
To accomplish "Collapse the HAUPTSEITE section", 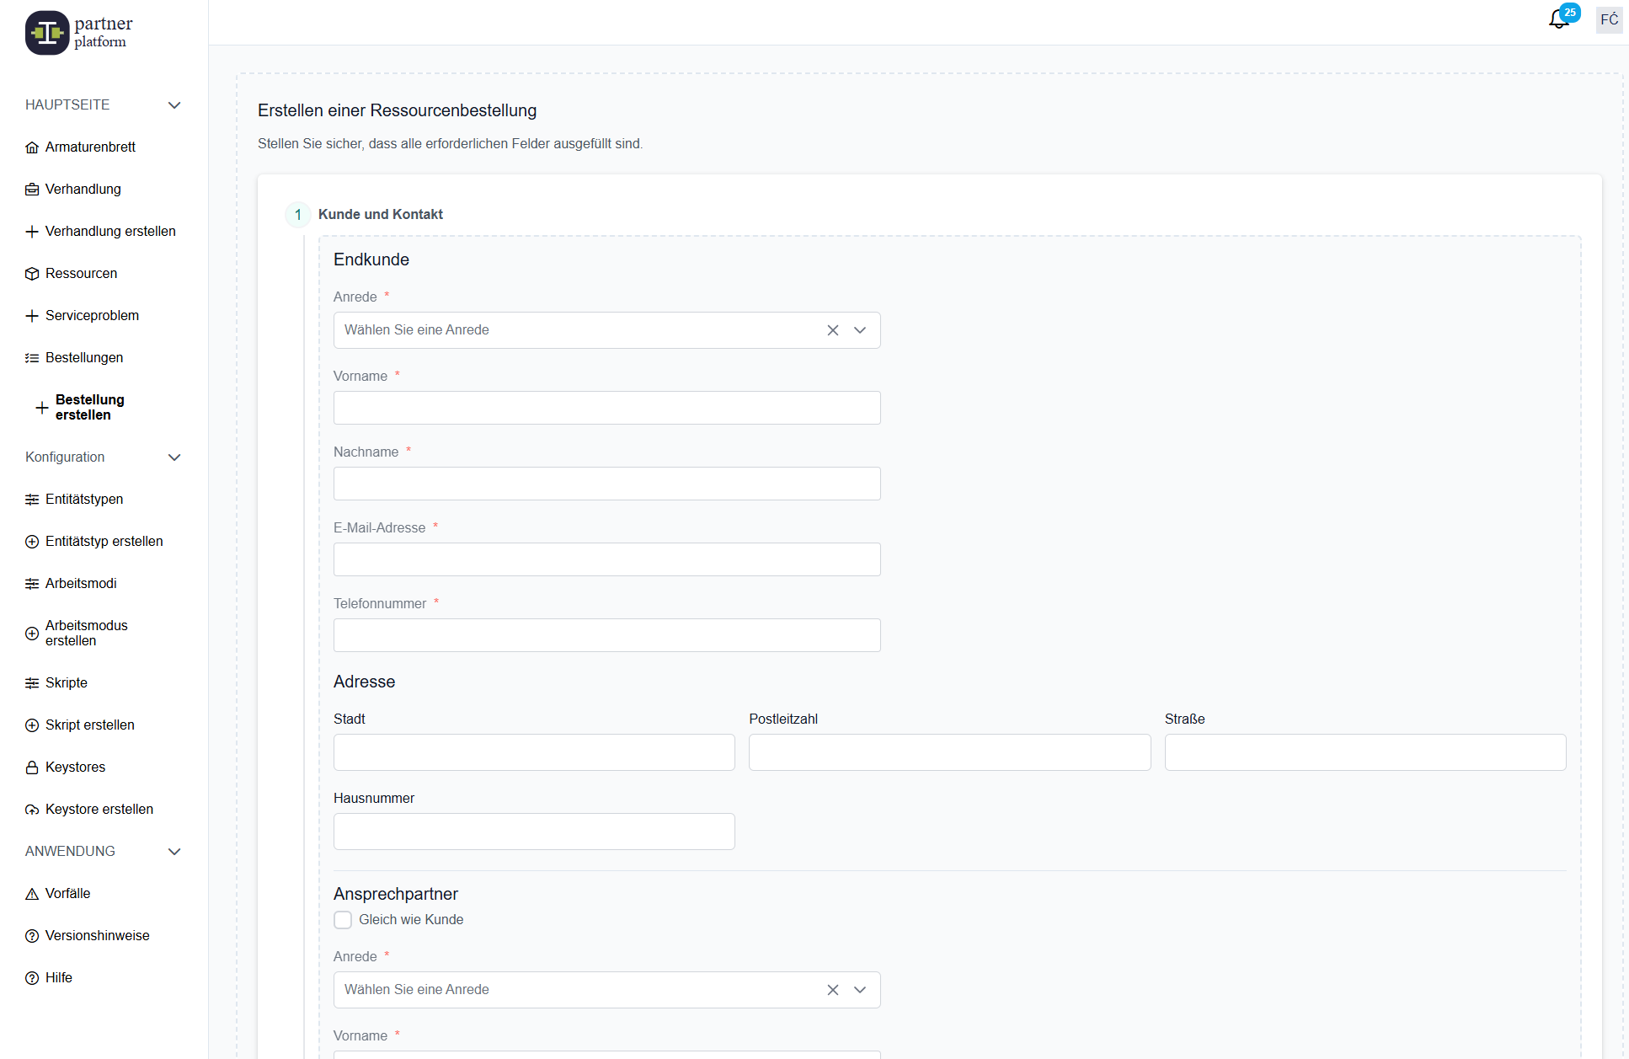I will pyautogui.click(x=174, y=105).
